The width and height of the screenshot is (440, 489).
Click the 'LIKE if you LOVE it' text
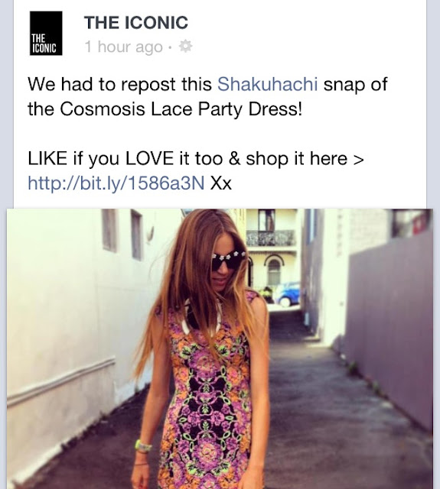pos(110,158)
